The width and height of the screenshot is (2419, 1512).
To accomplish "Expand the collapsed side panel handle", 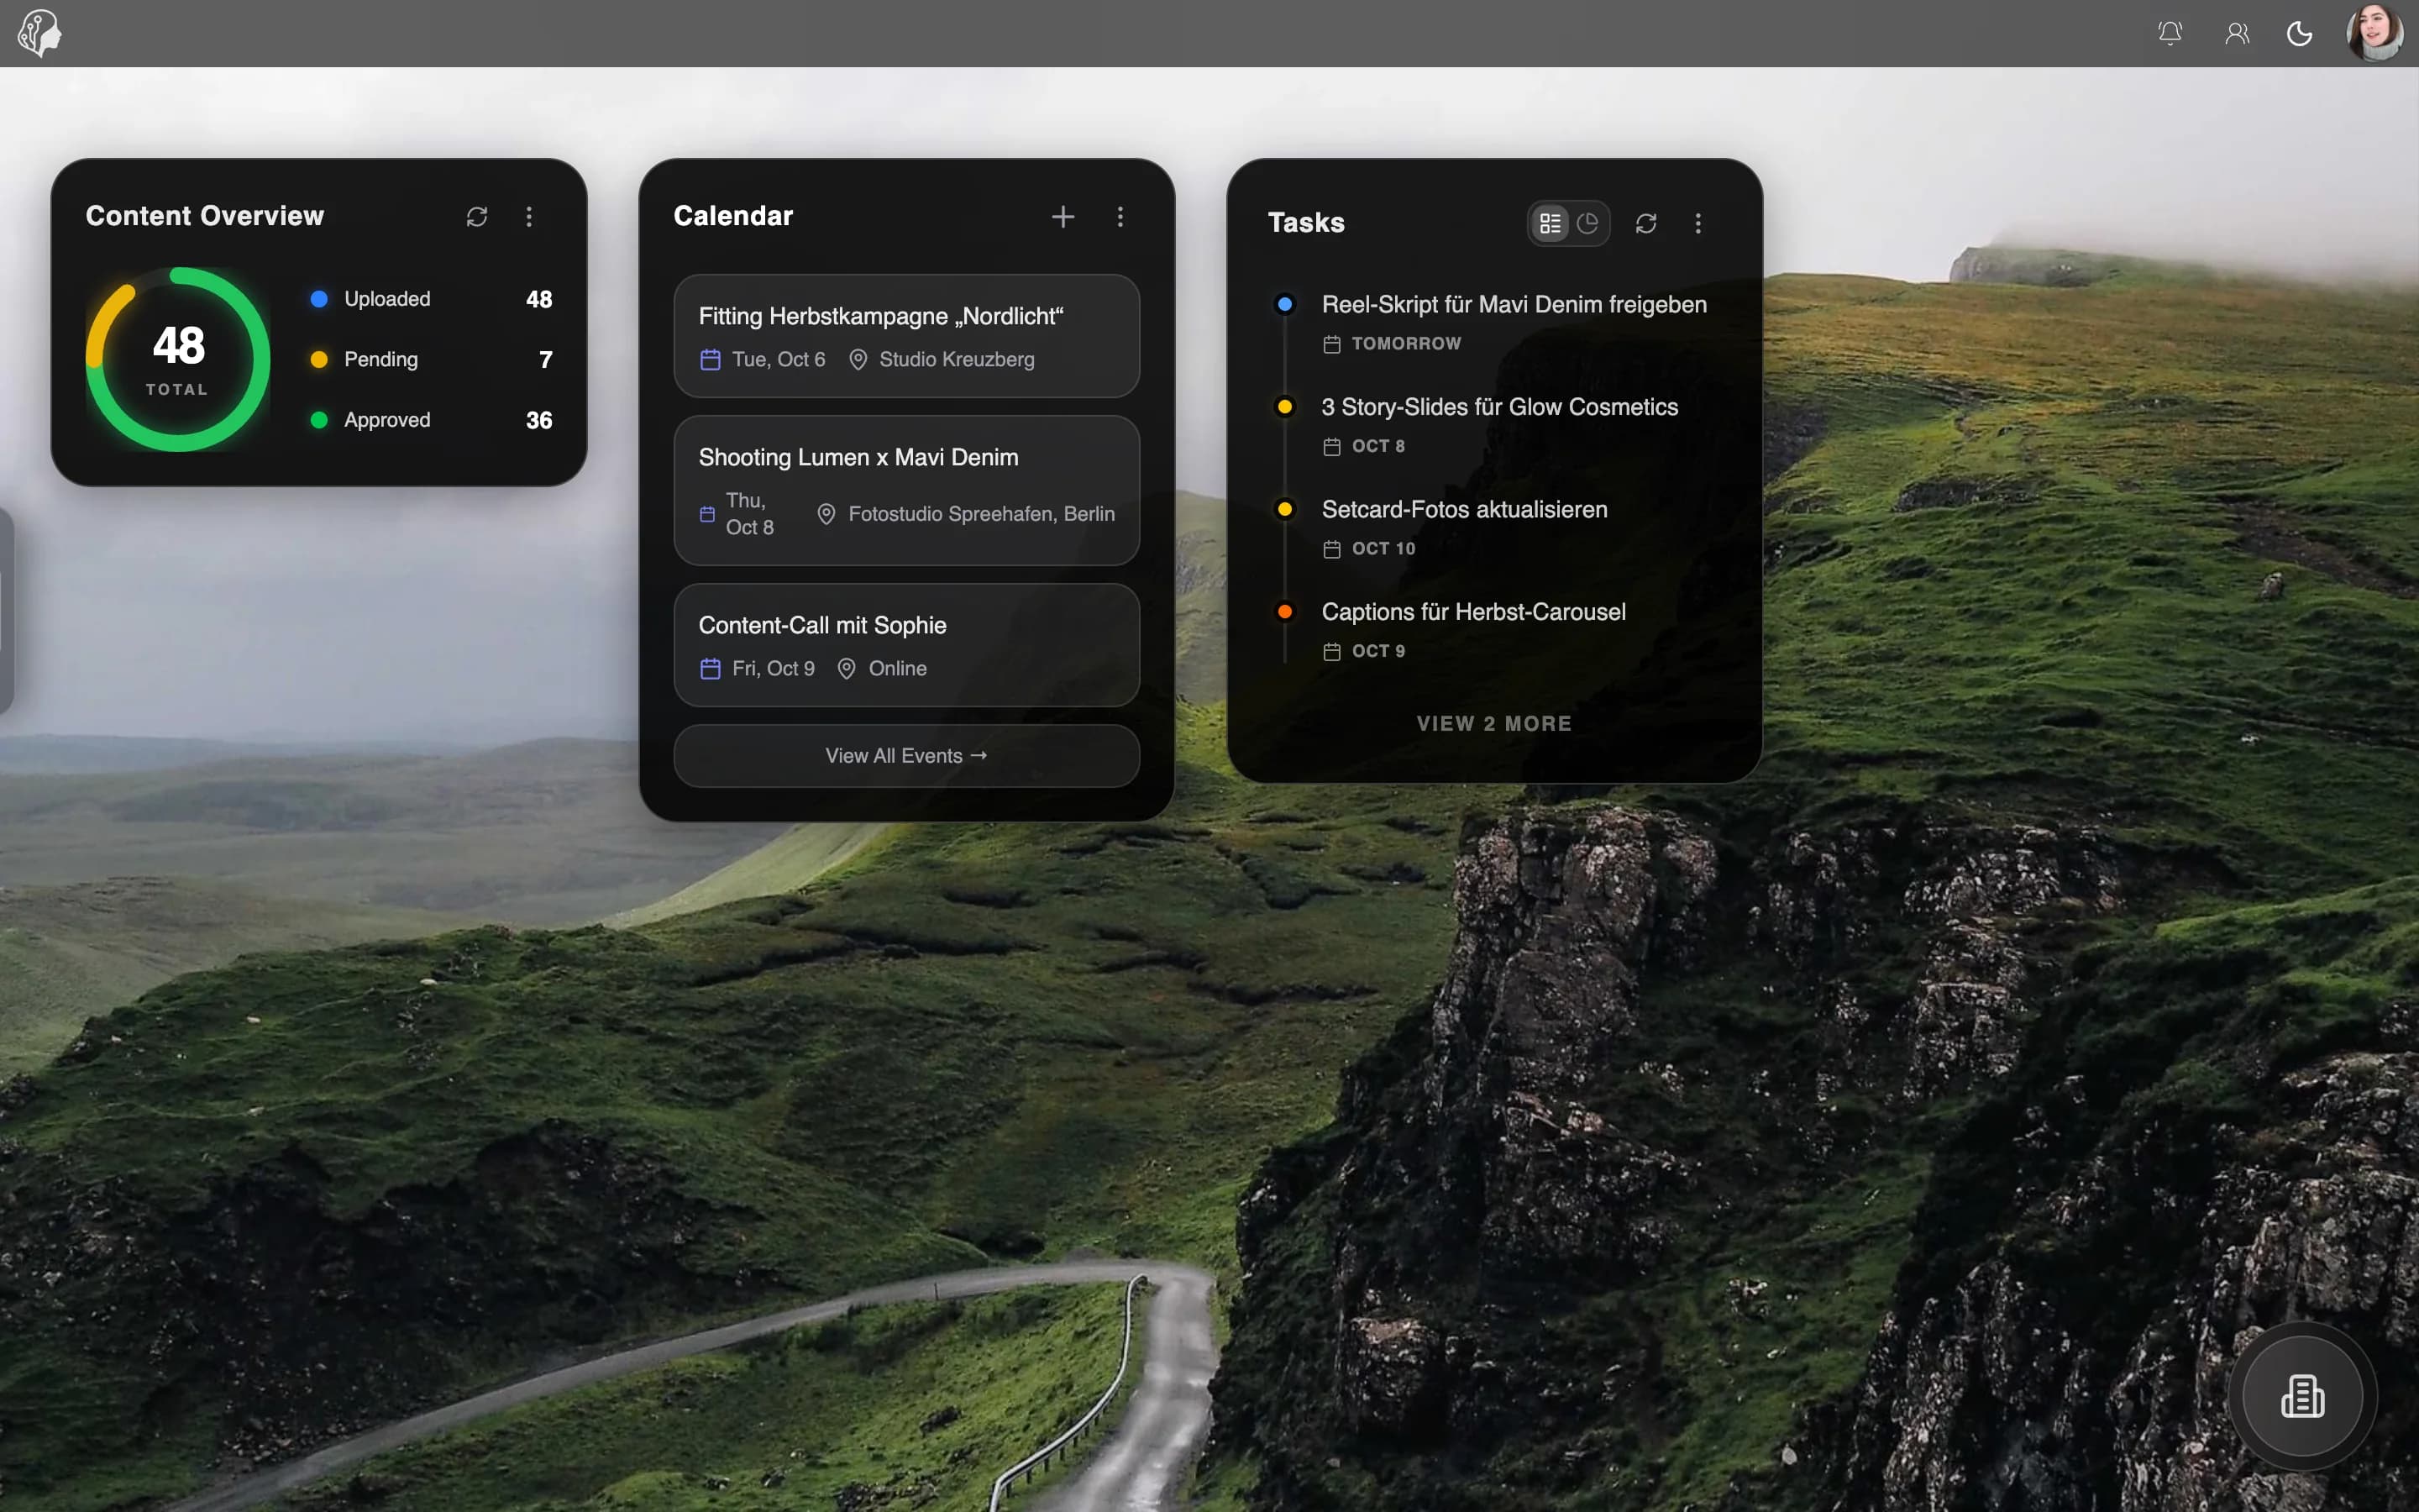I will coord(5,610).
